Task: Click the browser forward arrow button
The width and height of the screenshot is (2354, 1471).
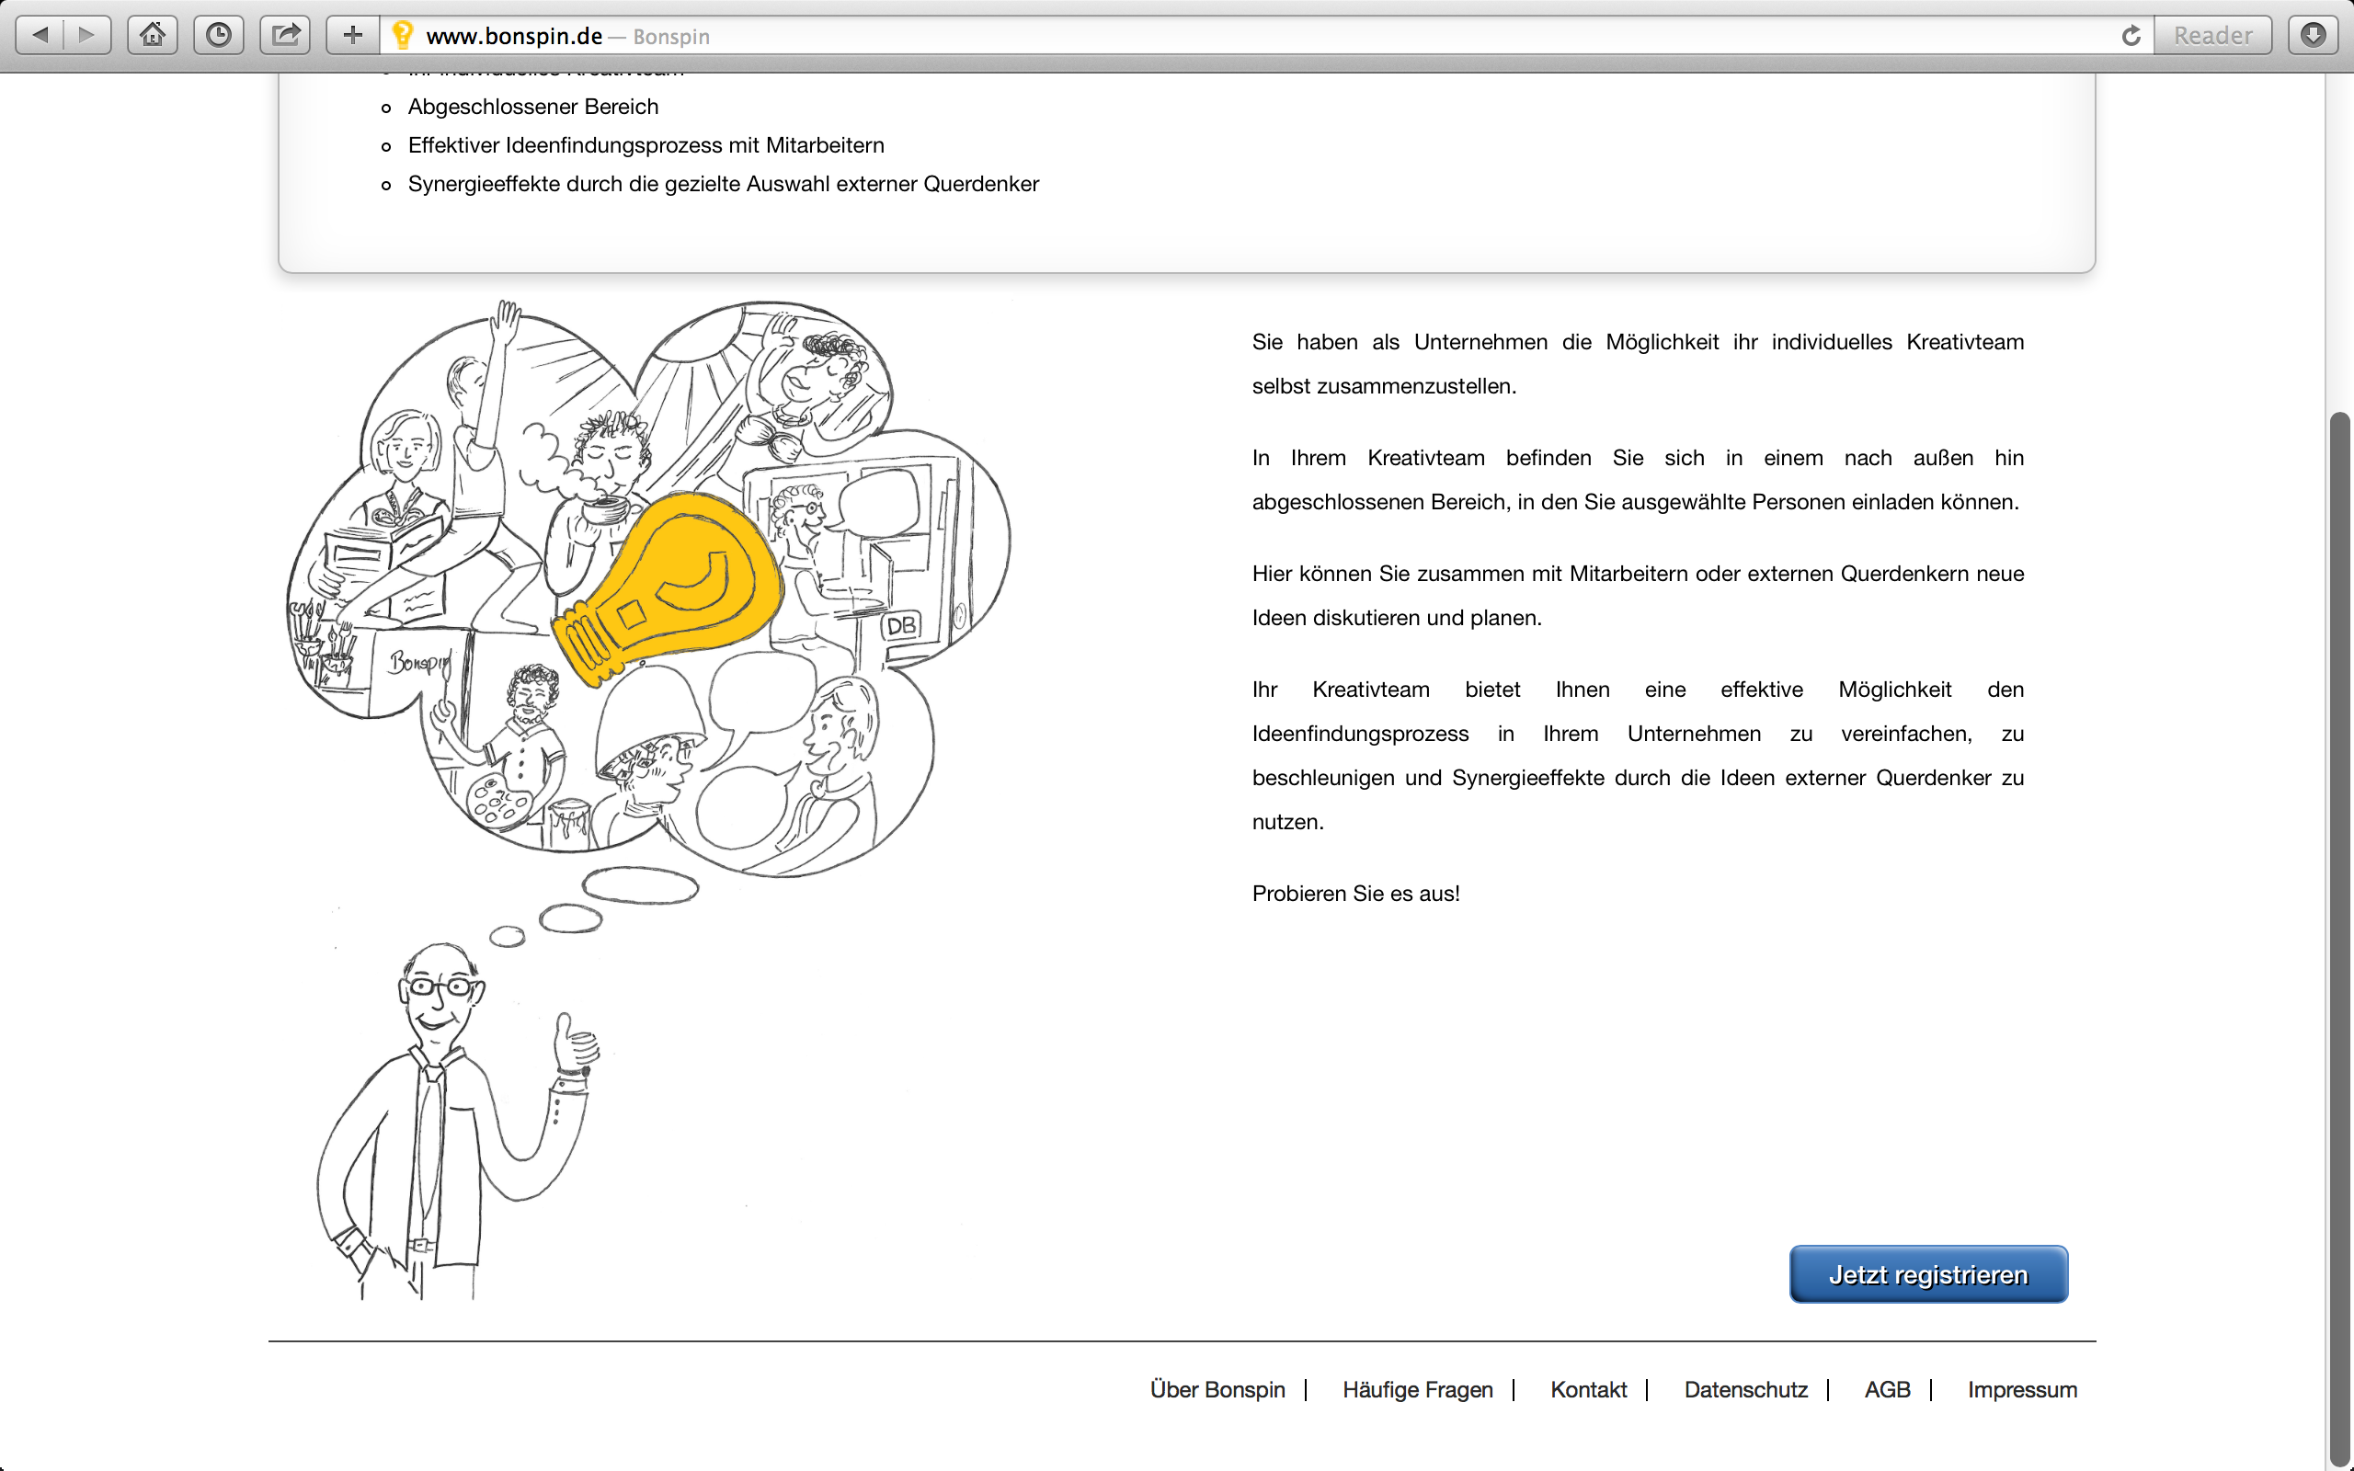Action: click(x=87, y=36)
